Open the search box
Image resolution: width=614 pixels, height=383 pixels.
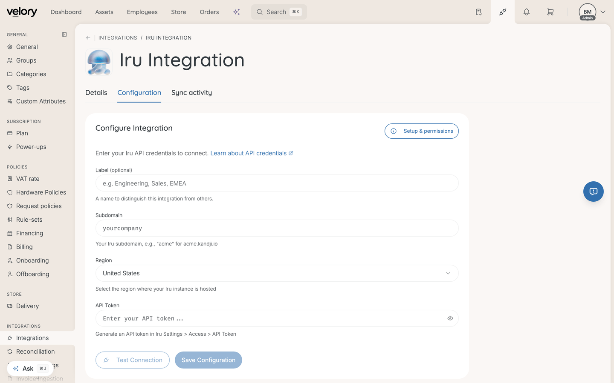point(279,12)
